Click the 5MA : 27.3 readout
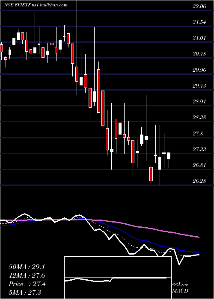Screen dimensions: 214x299 [25, 293]
